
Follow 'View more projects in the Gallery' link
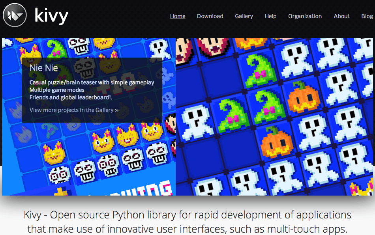pos(74,110)
